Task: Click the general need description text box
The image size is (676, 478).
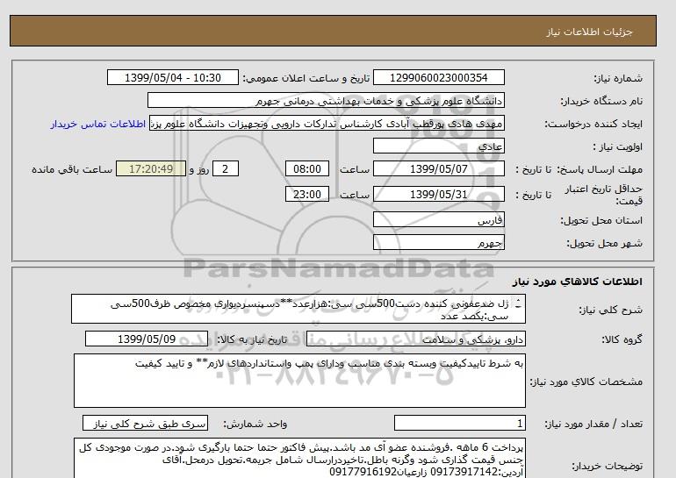Action: tap(298, 310)
